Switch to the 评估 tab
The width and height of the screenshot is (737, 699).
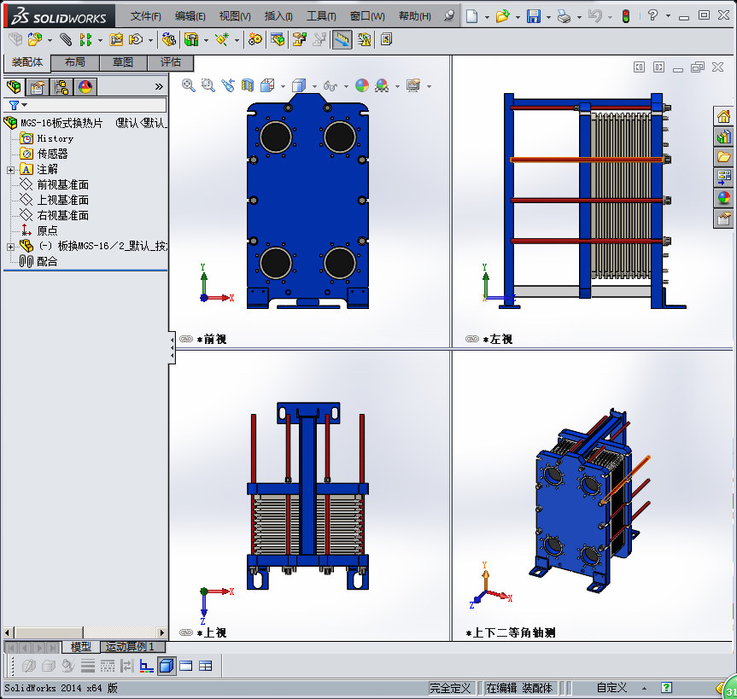click(x=170, y=62)
